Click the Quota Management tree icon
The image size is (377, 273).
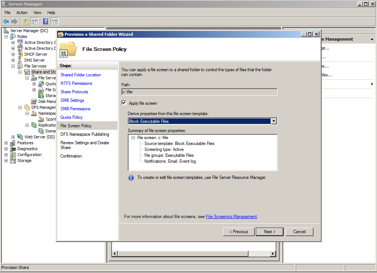click(41, 84)
